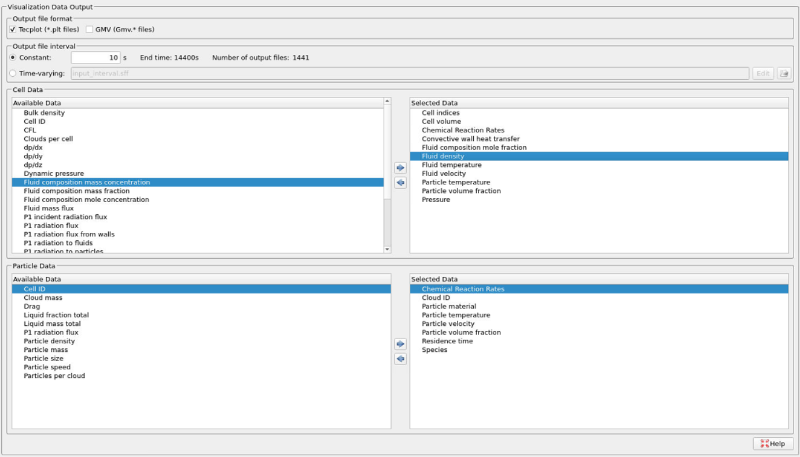Click the Particle Data add right-arrow icon
800x457 pixels.
[400, 344]
